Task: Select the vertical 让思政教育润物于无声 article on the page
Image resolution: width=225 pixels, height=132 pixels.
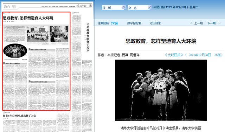Action: 88,37
